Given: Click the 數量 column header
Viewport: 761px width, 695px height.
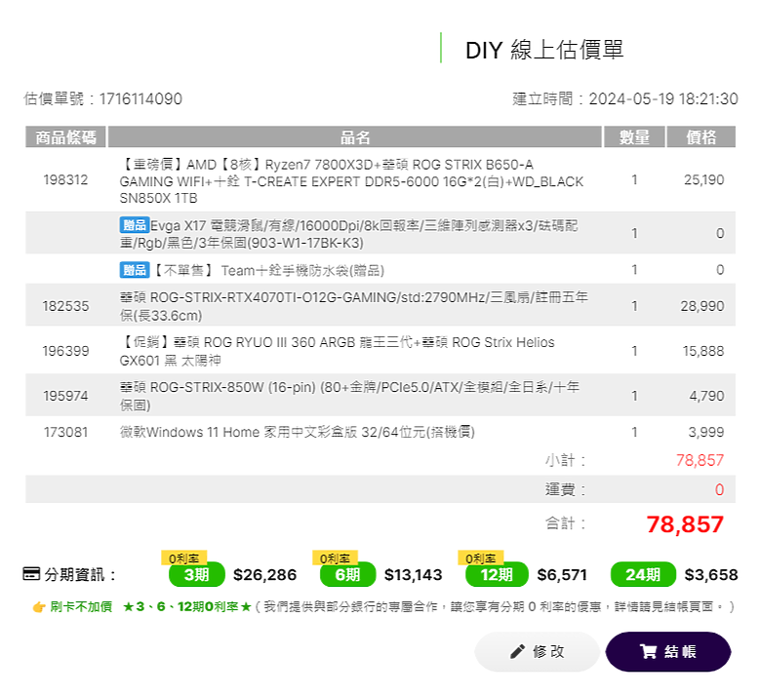Looking at the screenshot, I should pyautogui.click(x=634, y=136).
